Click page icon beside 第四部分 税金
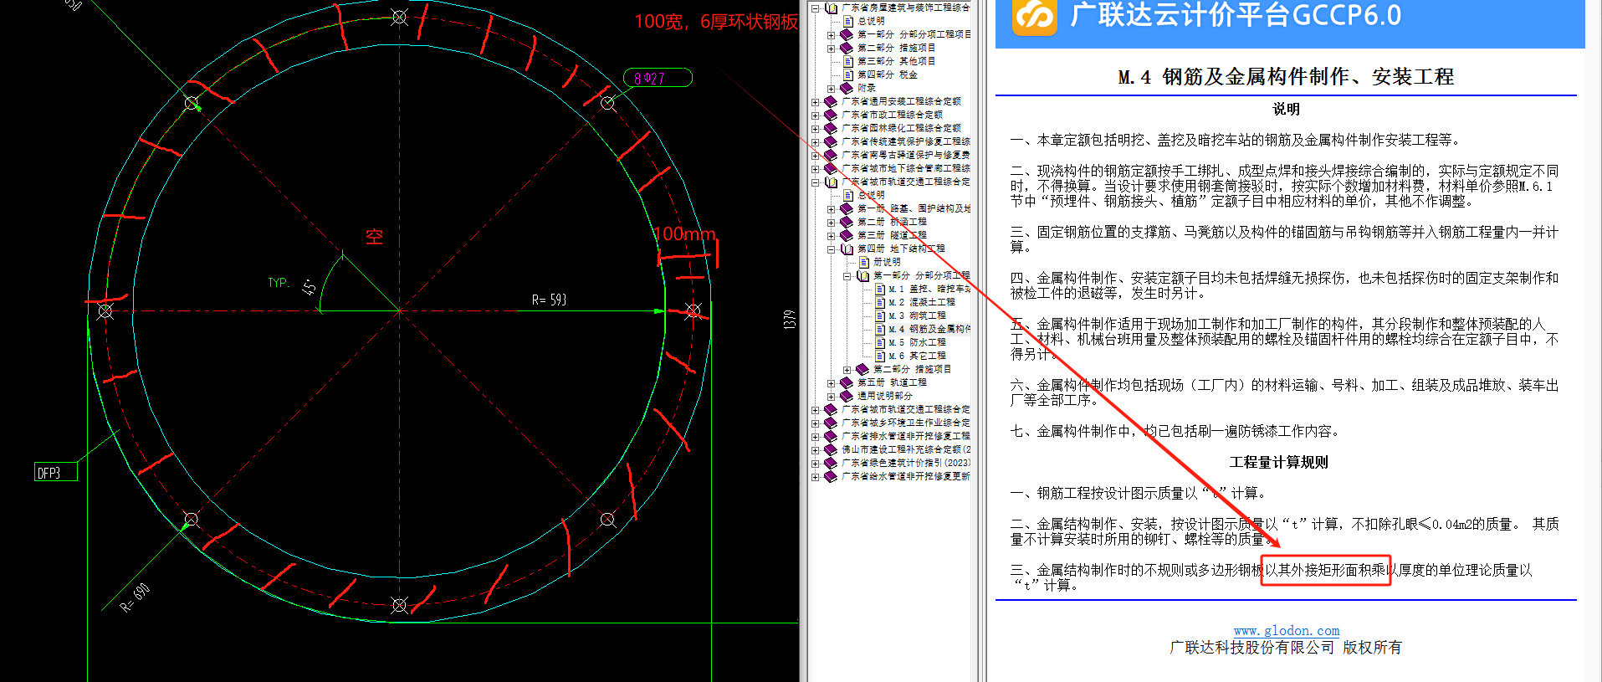1602x682 pixels. click(848, 74)
